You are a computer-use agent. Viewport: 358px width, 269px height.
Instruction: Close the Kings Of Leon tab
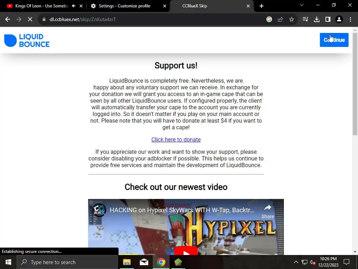click(x=81, y=6)
